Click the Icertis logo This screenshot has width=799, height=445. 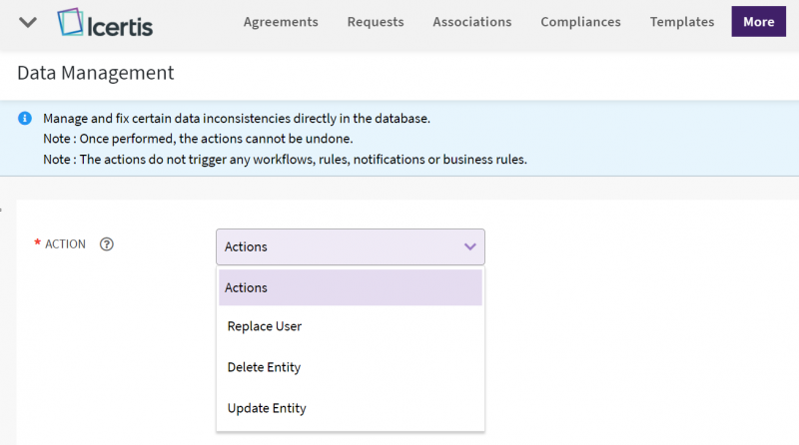tap(105, 22)
